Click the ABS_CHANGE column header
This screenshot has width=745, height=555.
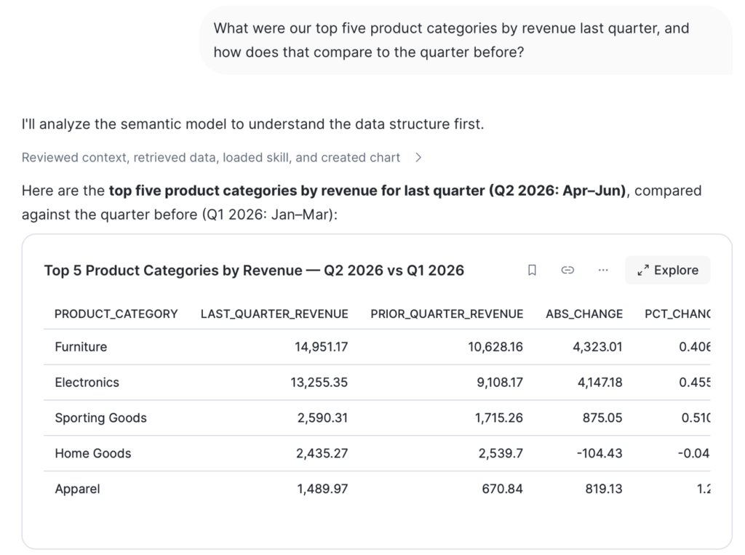584,314
